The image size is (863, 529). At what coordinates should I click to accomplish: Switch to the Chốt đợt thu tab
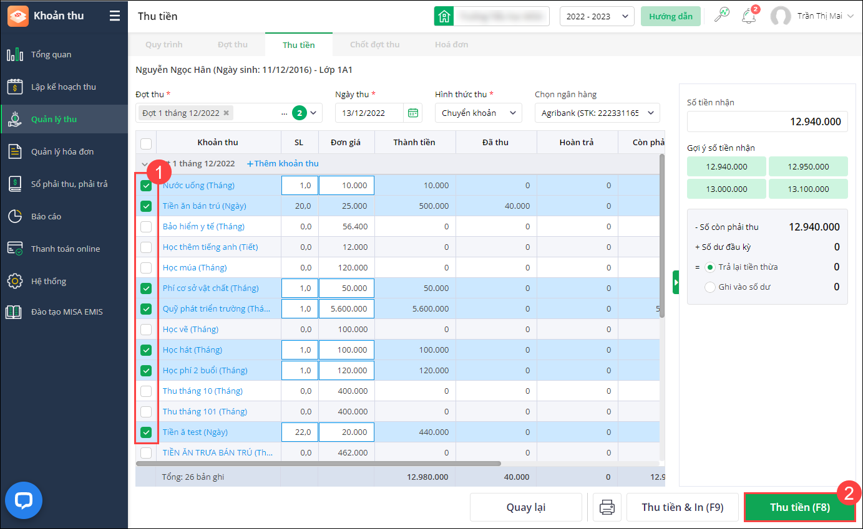[374, 45]
